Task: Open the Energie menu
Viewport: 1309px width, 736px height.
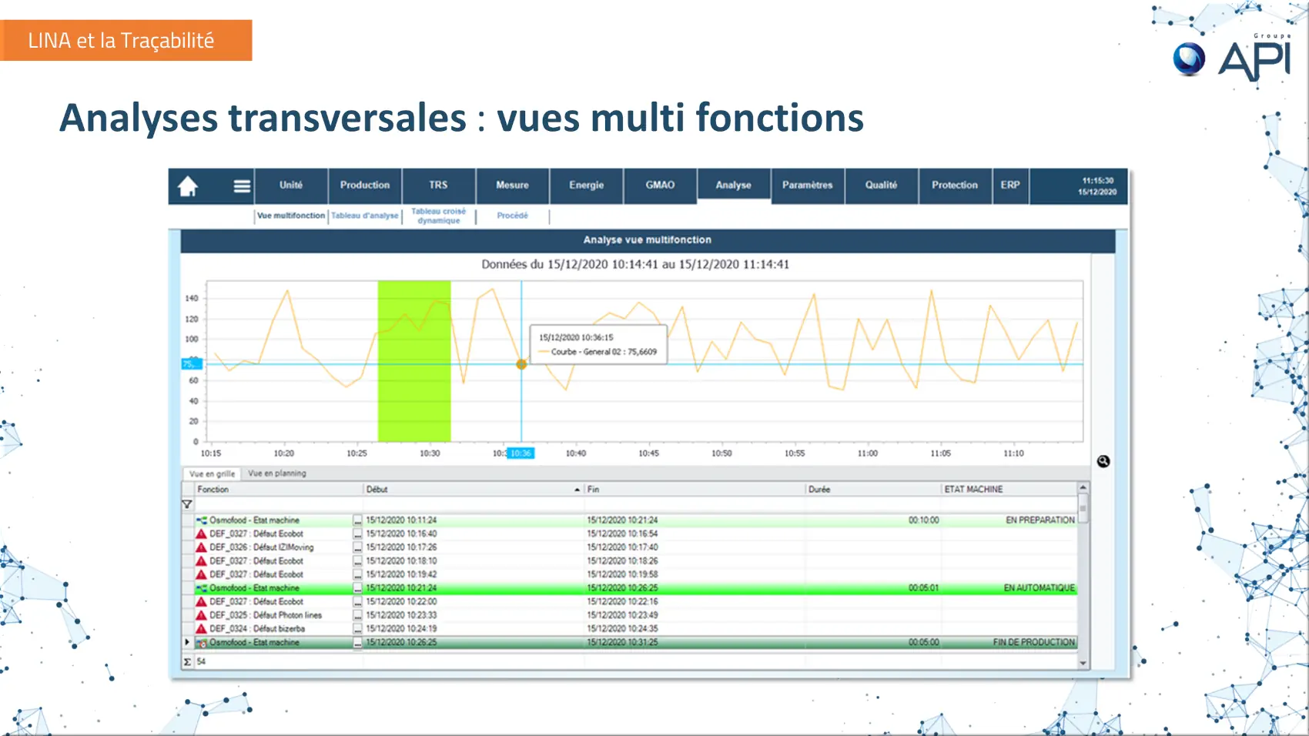Action: 586,186
